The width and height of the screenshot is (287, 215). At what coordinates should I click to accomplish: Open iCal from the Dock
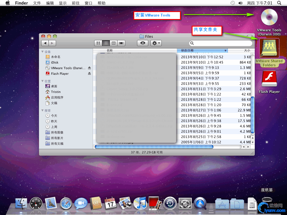coord(110,204)
